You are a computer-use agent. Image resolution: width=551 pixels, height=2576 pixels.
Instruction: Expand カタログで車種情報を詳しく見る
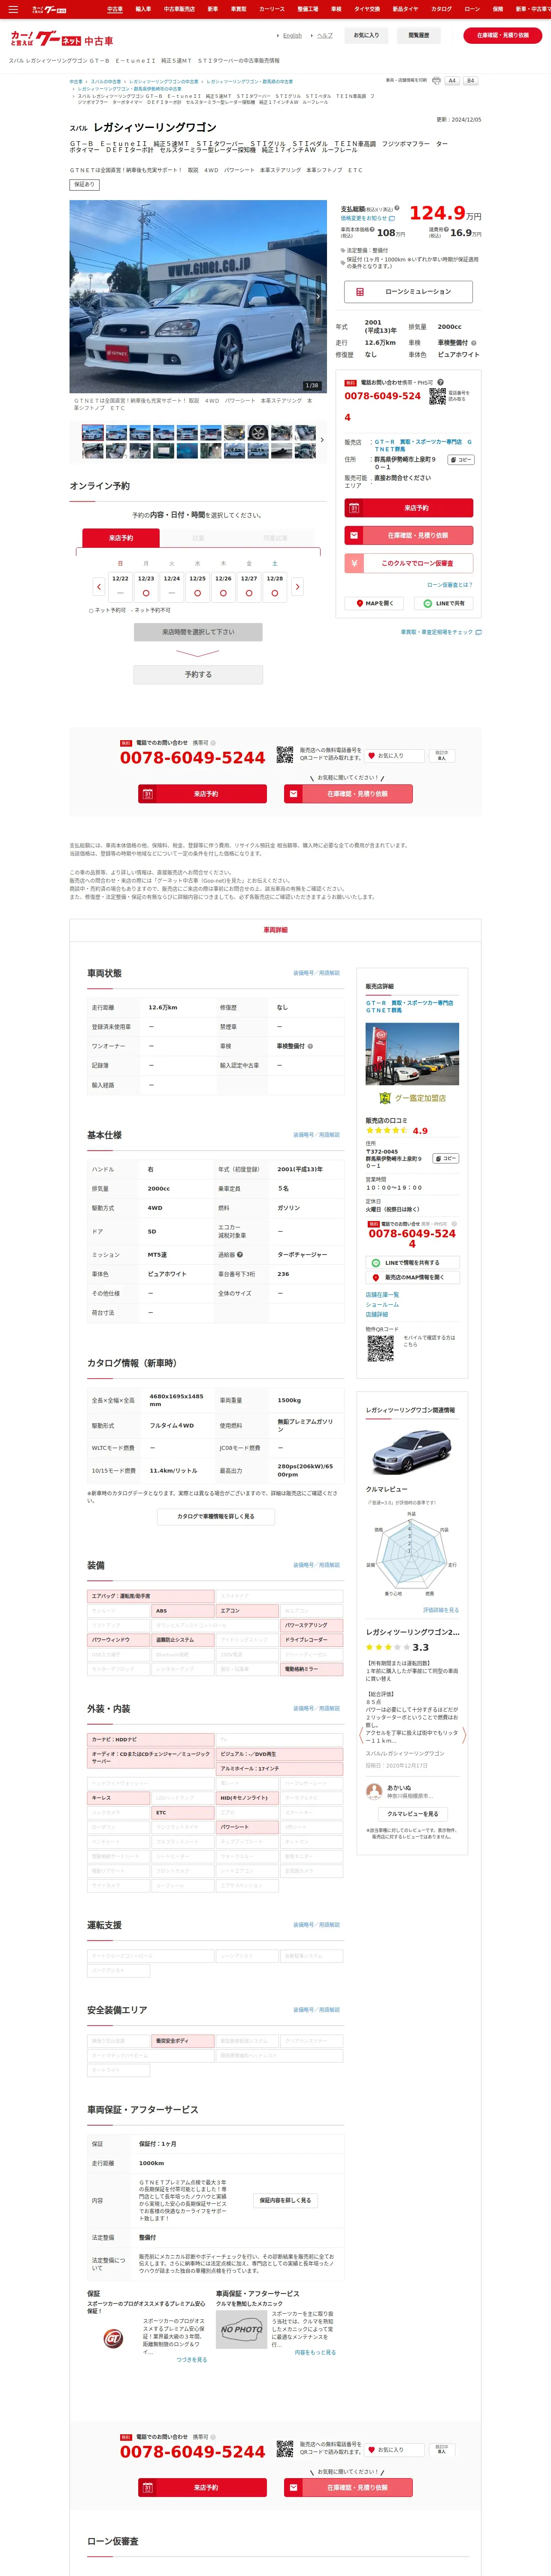click(x=216, y=1517)
